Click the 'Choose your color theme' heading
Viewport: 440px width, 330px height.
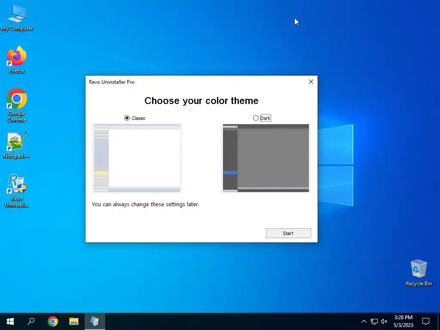click(x=202, y=101)
